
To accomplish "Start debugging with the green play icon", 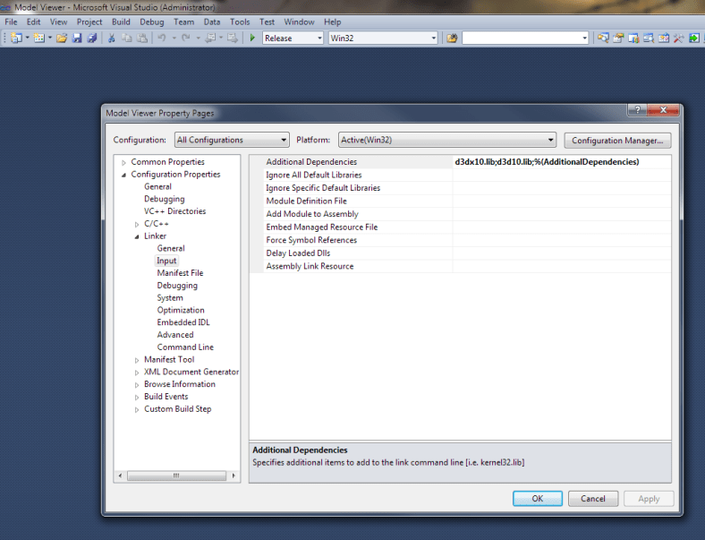I will pos(252,39).
